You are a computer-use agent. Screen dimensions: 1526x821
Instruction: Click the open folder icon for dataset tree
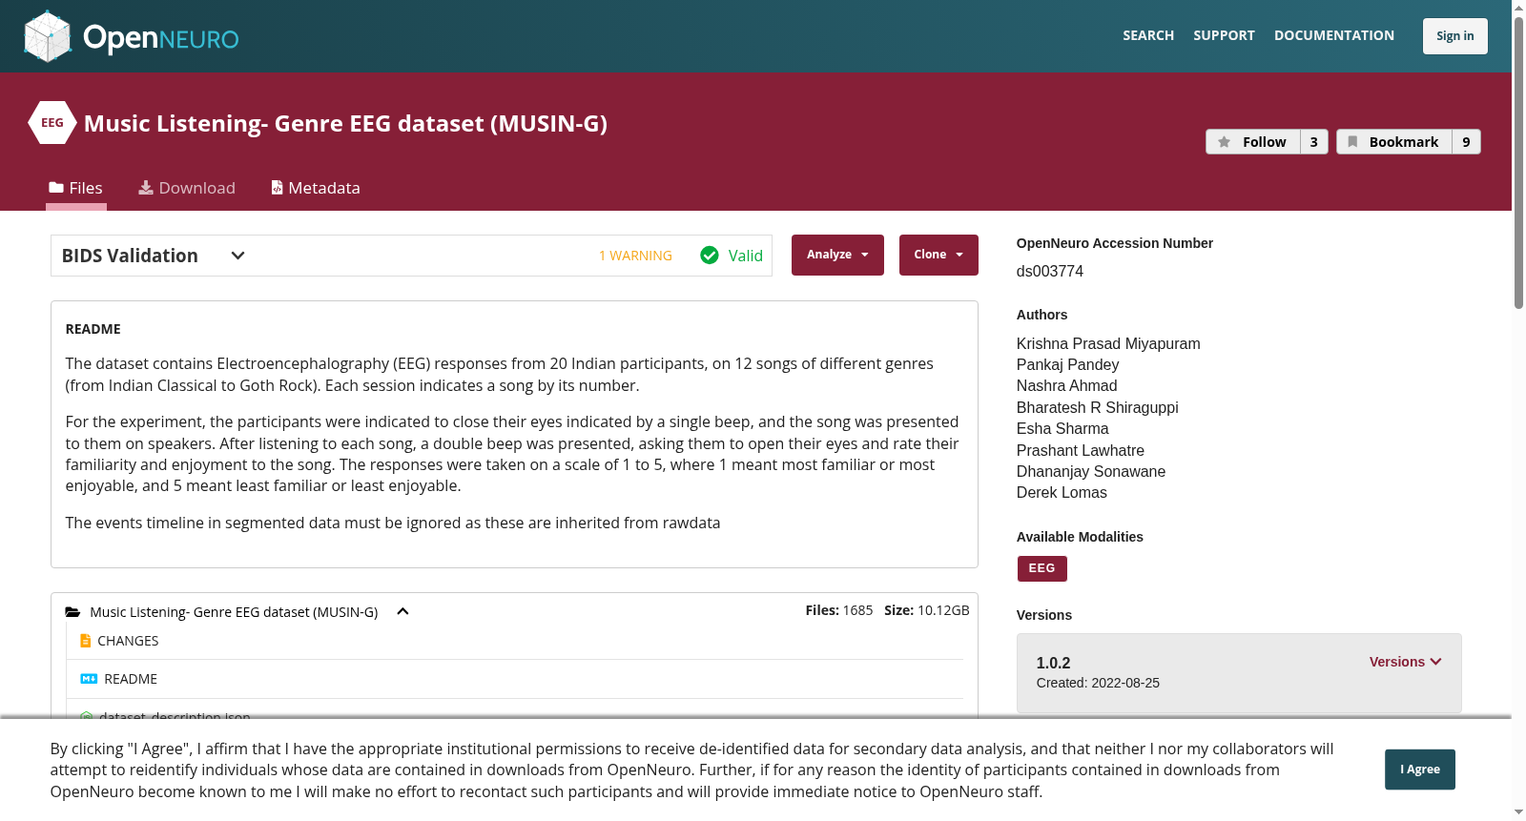point(72,612)
